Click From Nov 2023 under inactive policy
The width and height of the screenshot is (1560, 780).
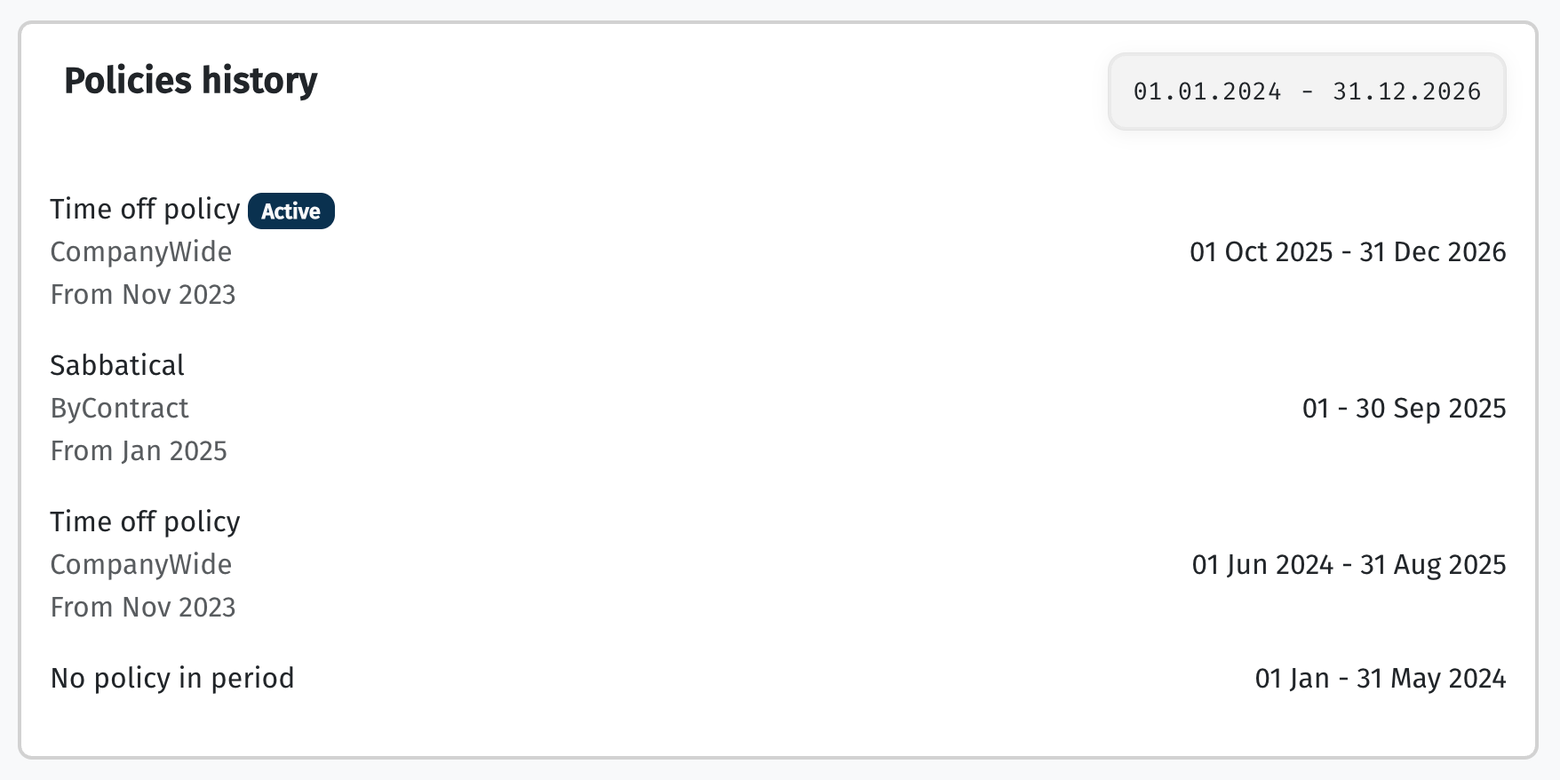pyautogui.click(x=142, y=607)
